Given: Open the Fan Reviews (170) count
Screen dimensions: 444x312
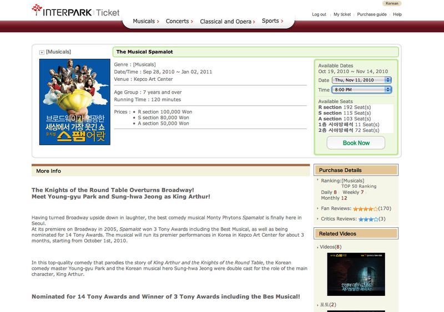Looking at the screenshot, I should pyautogui.click(x=385, y=208).
